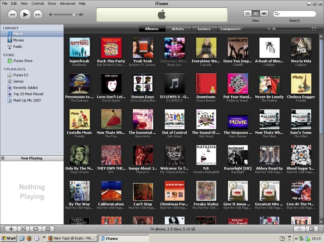The image size is (324, 243).
Task: Click the small artwork size icon
Action: pos(269,29)
